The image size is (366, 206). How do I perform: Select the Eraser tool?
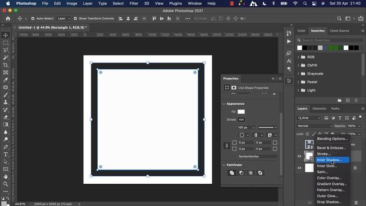[6, 117]
